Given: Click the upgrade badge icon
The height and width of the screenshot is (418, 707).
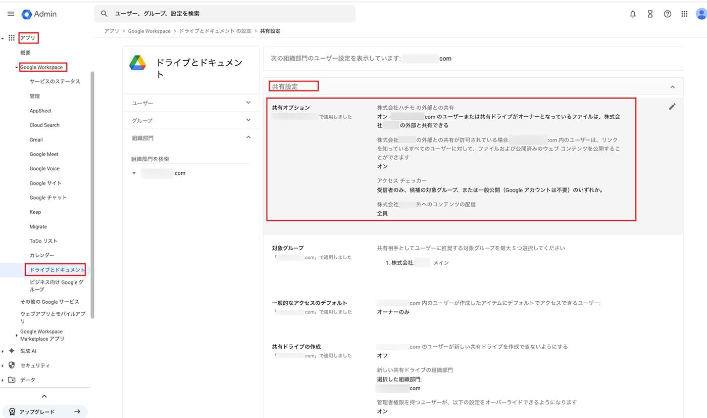Looking at the screenshot, I should [x=12, y=411].
